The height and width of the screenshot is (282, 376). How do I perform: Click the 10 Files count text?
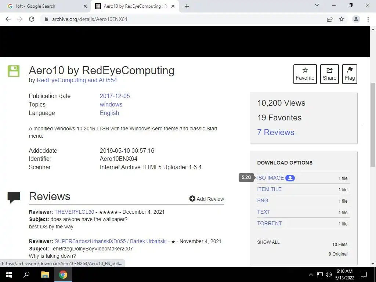pos(340,244)
